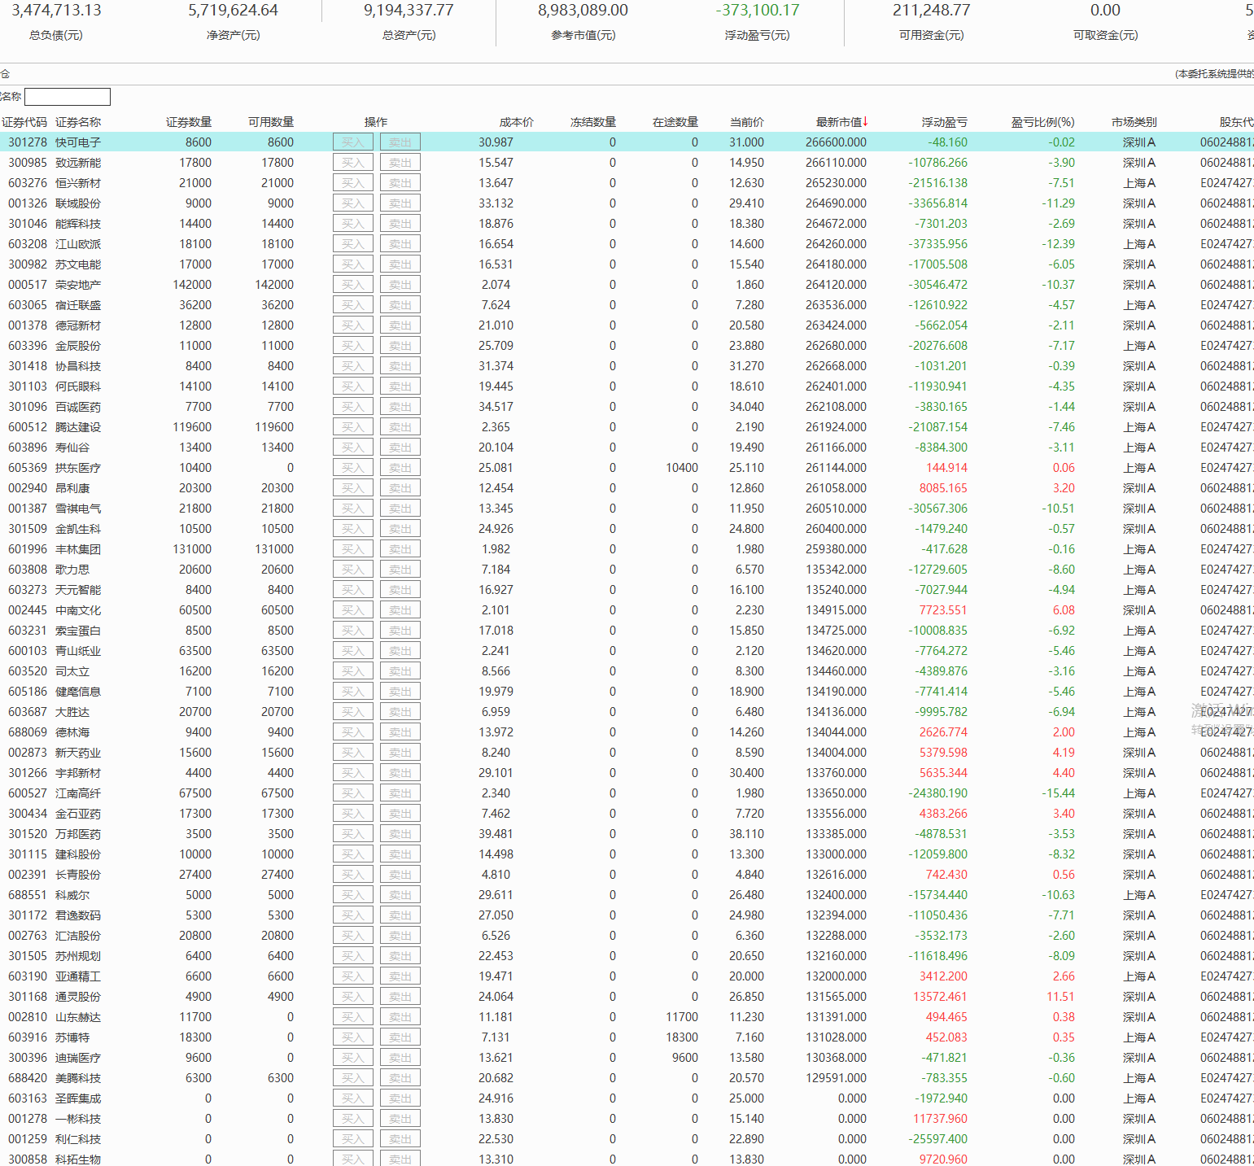The width and height of the screenshot is (1254, 1166).
Task: Select 何氏眼科 stock name
Action: pos(78,386)
